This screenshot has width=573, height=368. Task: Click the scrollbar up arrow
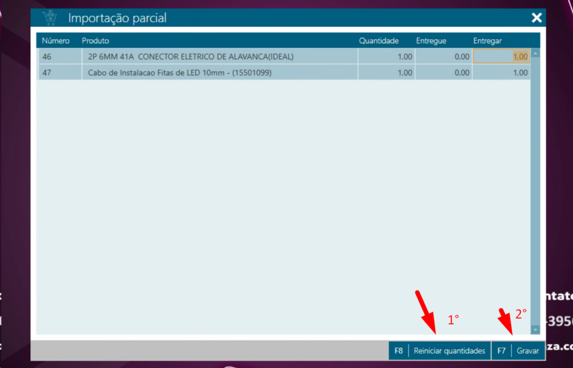535,54
